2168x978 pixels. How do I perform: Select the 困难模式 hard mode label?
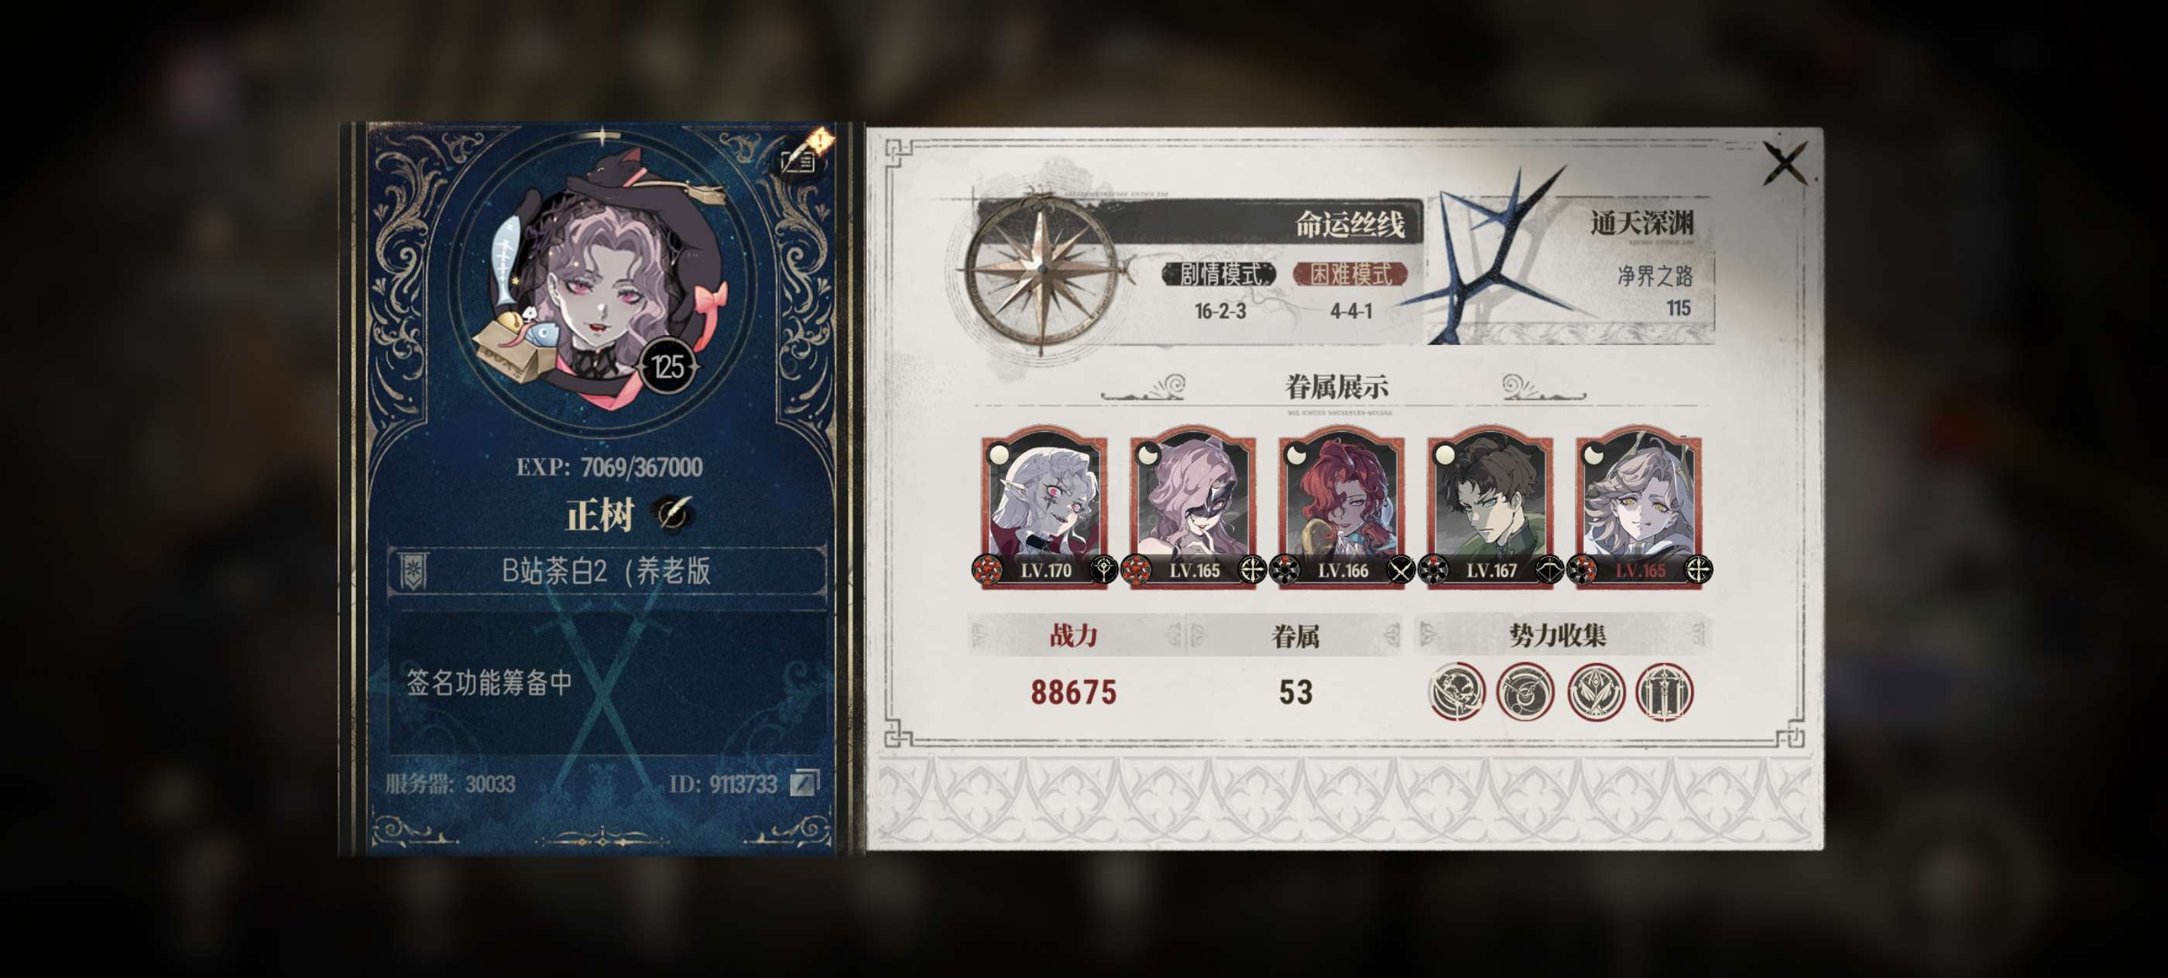(x=1350, y=274)
